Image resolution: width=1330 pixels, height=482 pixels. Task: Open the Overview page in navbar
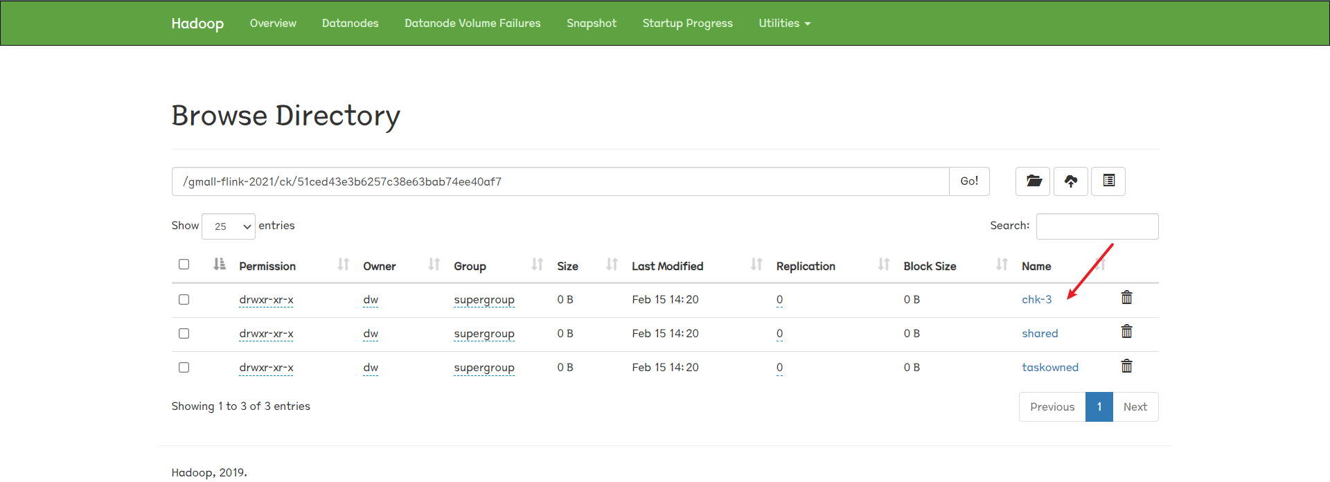273,24
